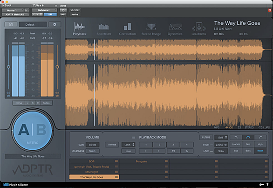Click the playhead in the waveform overview
The height and width of the screenshot is (188, 273).
[x=95, y=50]
